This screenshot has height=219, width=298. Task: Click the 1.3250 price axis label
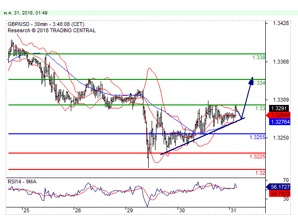(281, 138)
